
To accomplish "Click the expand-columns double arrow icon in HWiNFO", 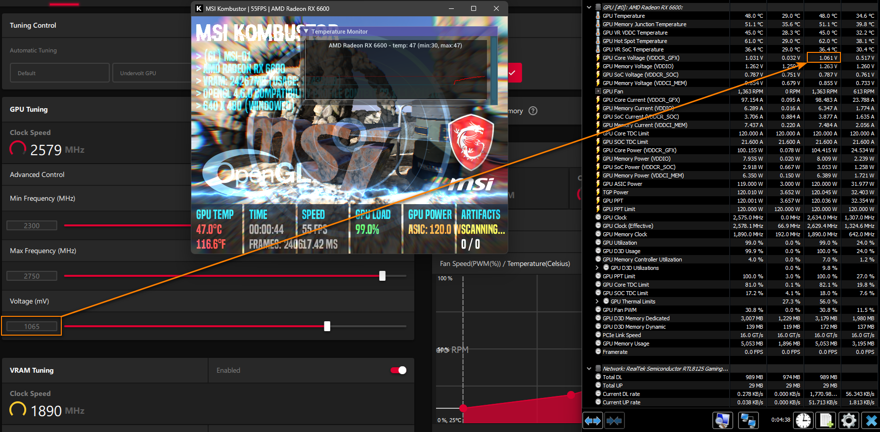I will pyautogui.click(x=593, y=421).
